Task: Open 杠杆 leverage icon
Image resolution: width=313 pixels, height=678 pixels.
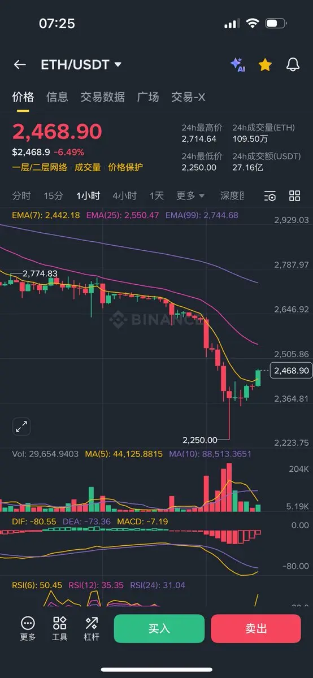Action: pyautogui.click(x=92, y=628)
